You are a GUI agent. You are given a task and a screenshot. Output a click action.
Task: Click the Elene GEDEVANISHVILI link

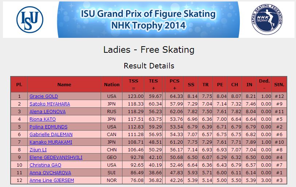[x=56, y=158]
